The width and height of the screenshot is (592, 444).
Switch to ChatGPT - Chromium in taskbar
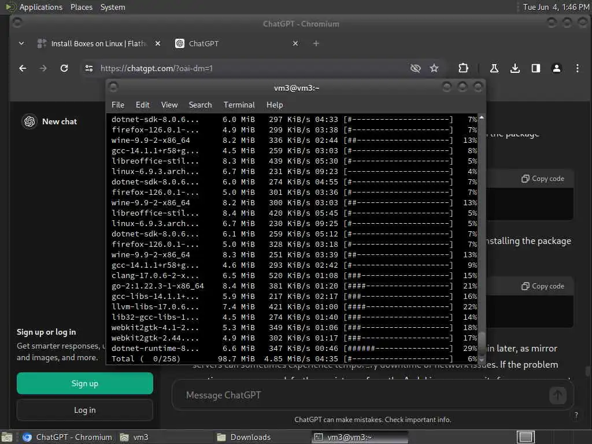point(67,437)
